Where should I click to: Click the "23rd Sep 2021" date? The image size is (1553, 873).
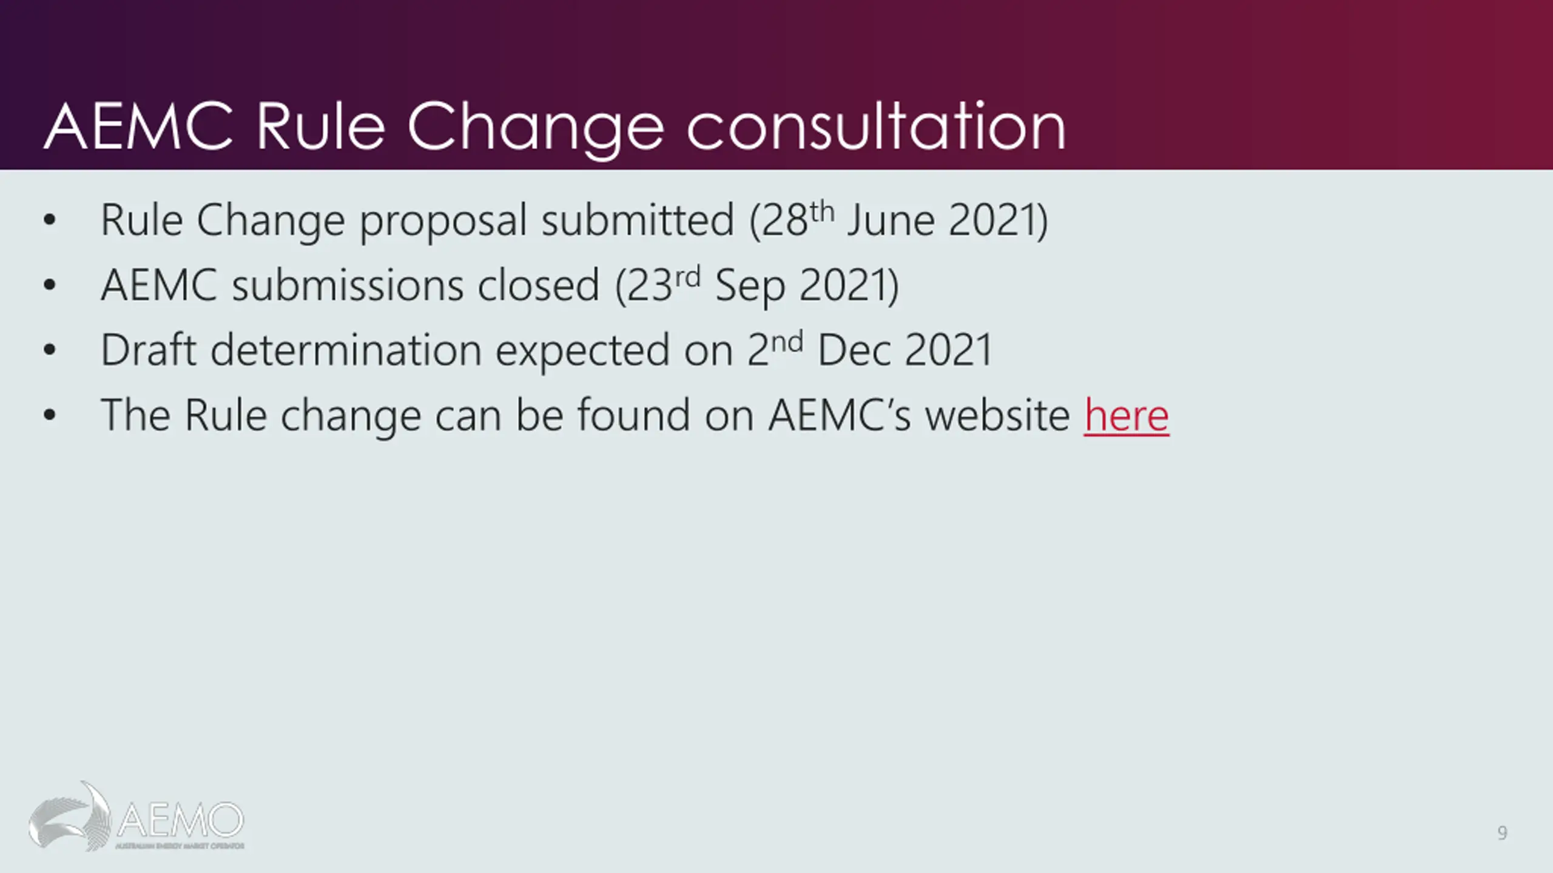click(757, 285)
